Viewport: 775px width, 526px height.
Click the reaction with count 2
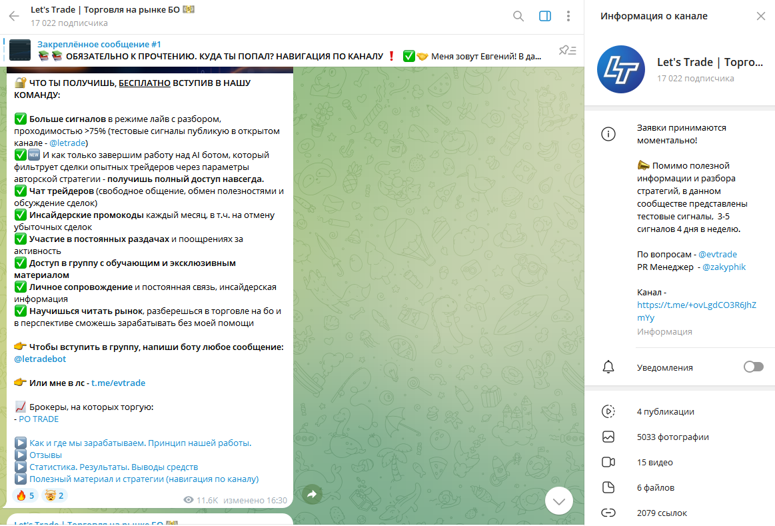pos(55,495)
